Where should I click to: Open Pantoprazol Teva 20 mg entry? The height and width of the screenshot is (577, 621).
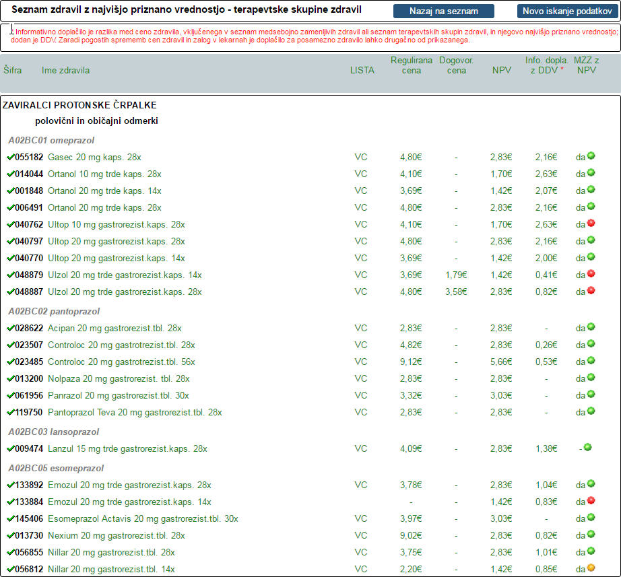tap(135, 412)
